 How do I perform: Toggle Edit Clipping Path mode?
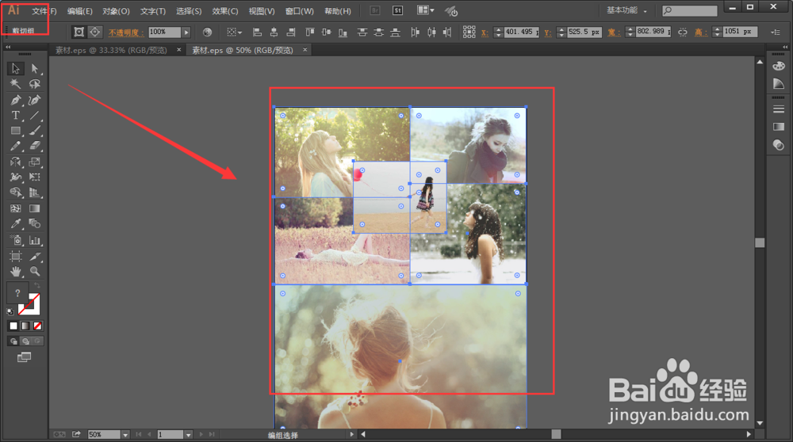tap(79, 32)
